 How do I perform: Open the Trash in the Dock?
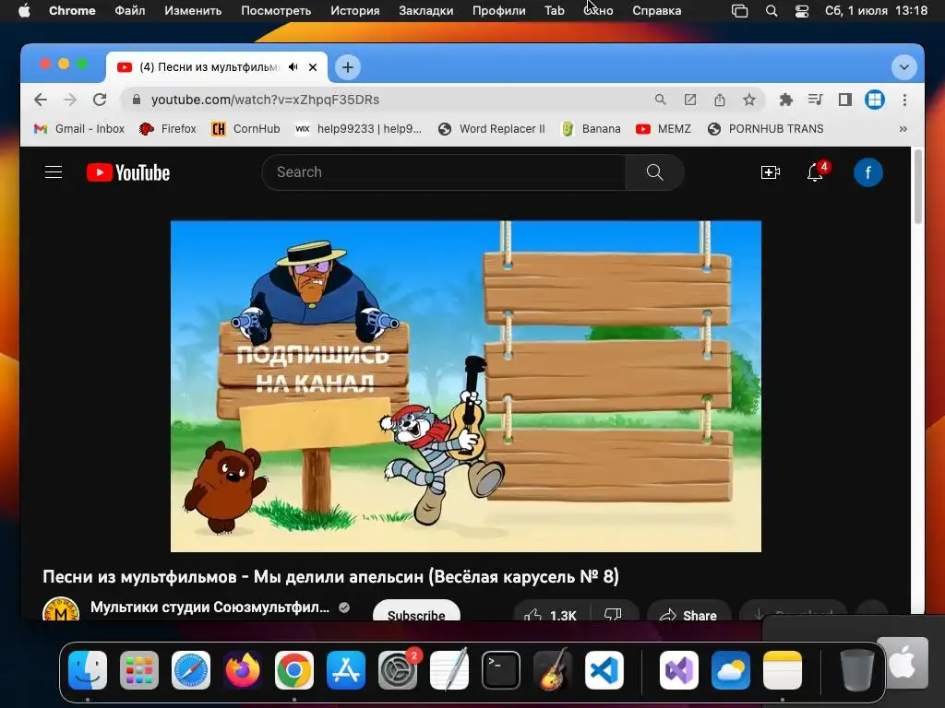[857, 670]
